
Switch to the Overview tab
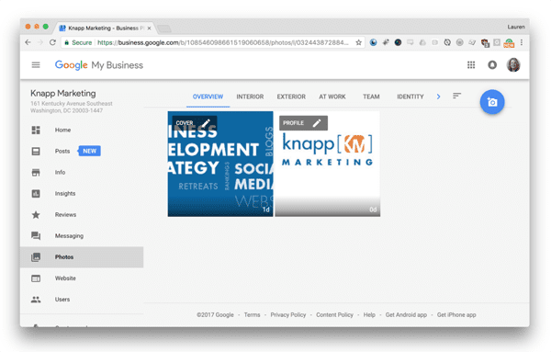tap(208, 97)
